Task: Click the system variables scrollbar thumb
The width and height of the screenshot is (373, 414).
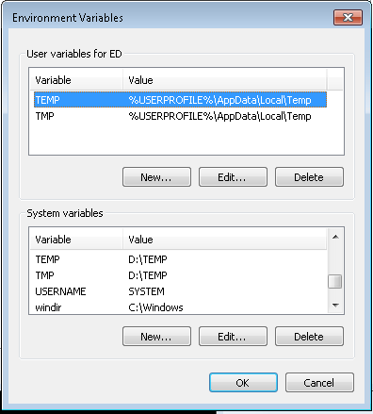Action: tap(335, 281)
